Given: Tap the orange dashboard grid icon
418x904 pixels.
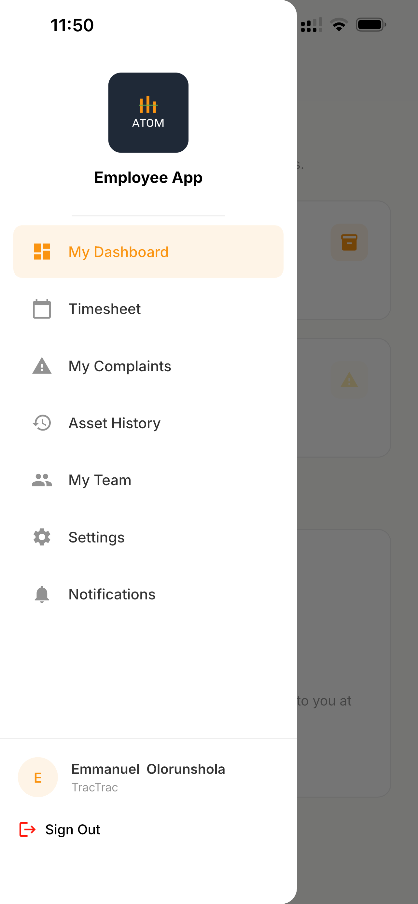Looking at the screenshot, I should click(x=42, y=252).
